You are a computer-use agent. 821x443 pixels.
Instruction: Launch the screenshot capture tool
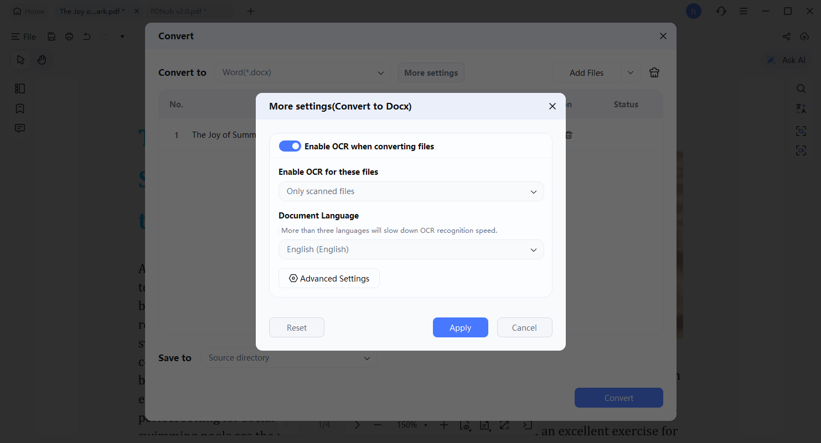pos(801,131)
